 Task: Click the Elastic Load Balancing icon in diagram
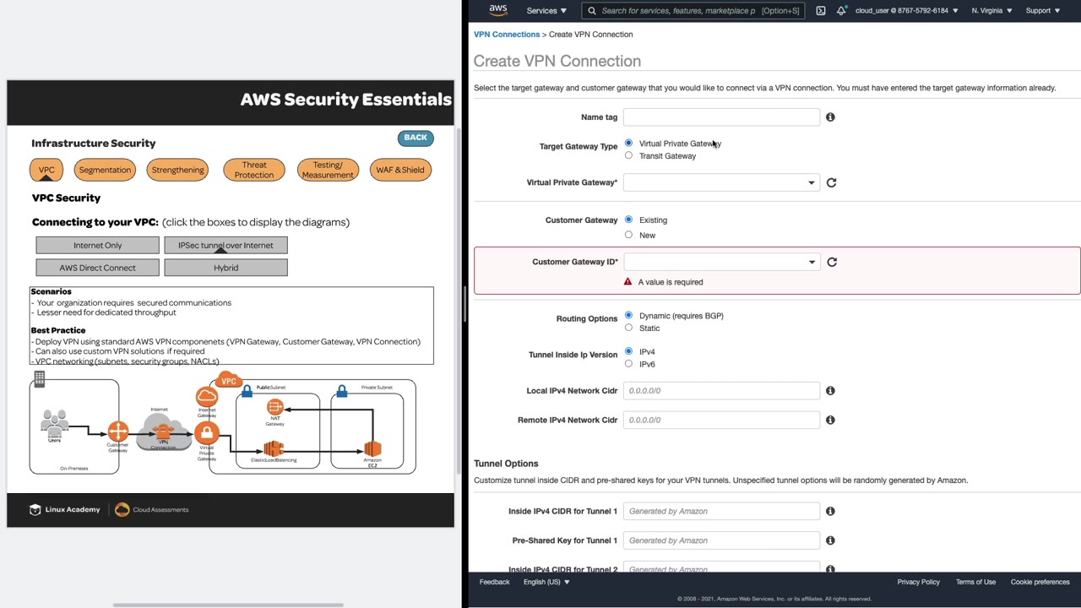pyautogui.click(x=274, y=448)
